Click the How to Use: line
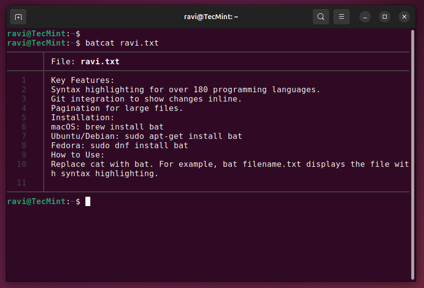 click(x=78, y=155)
